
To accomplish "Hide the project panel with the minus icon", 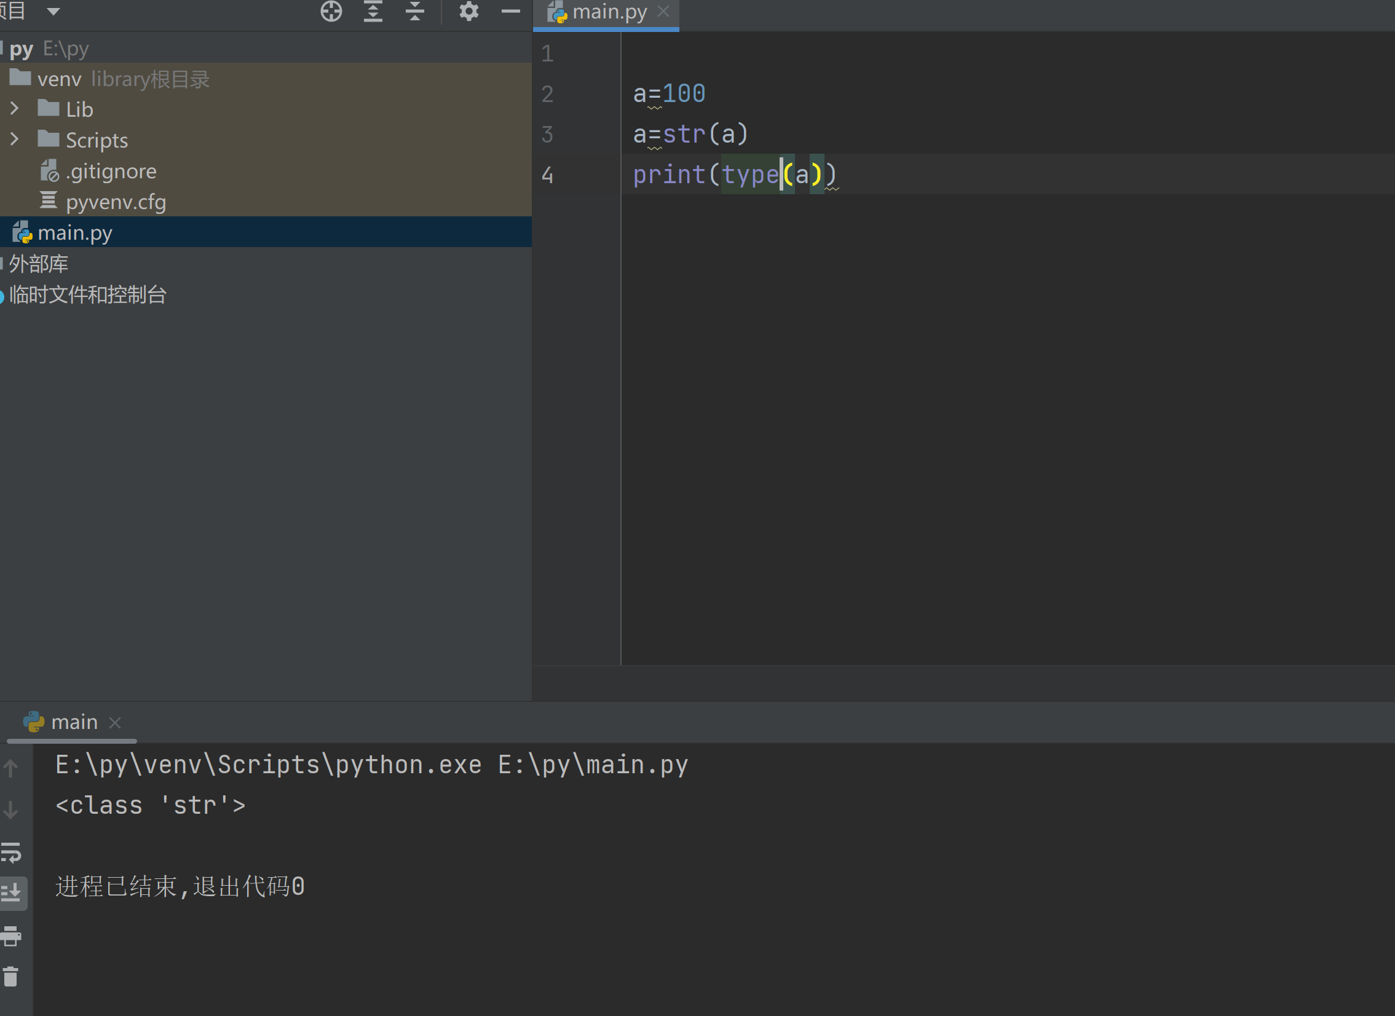I will click(x=510, y=11).
